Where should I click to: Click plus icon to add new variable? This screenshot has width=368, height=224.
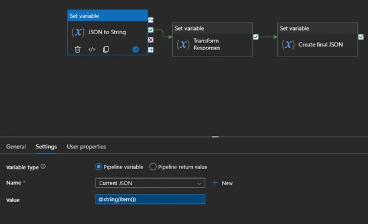[x=215, y=183]
